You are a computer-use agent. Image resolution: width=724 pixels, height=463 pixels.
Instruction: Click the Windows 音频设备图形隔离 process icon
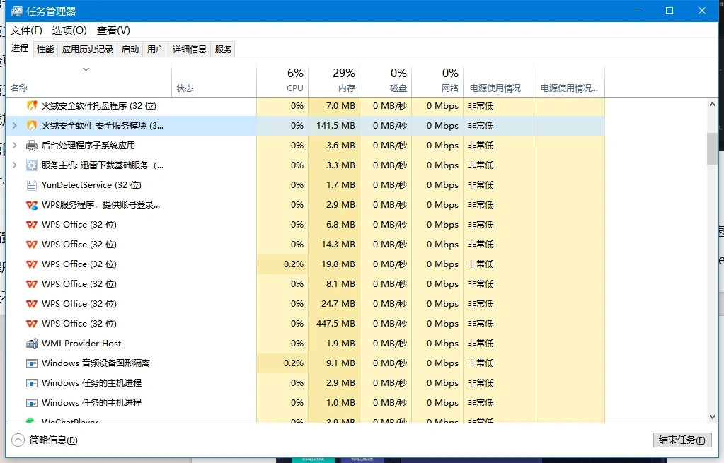[x=32, y=363]
